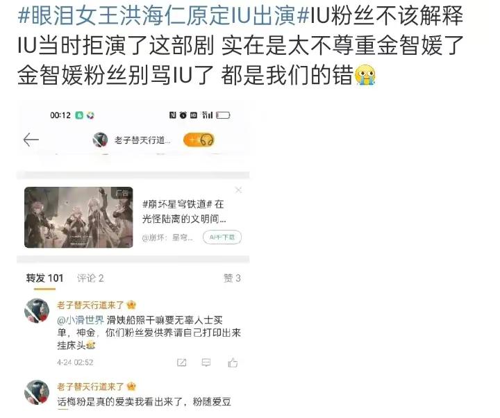Open second commenter's avatar
The height and width of the screenshot is (418, 500).
tap(37, 392)
